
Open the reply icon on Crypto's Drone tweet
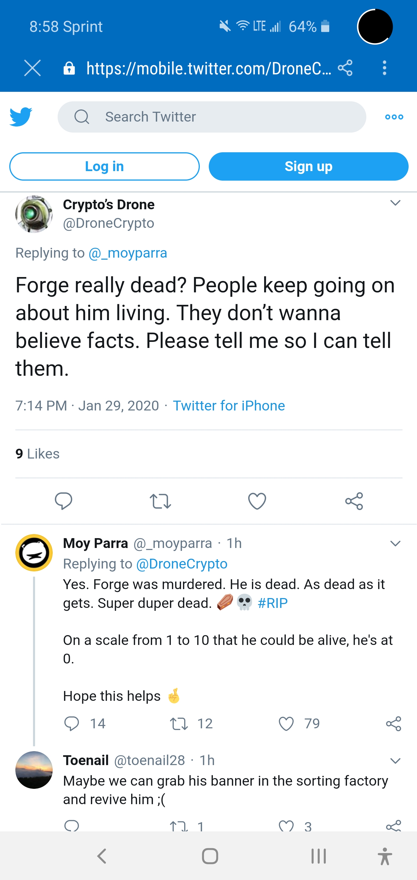pyautogui.click(x=64, y=501)
